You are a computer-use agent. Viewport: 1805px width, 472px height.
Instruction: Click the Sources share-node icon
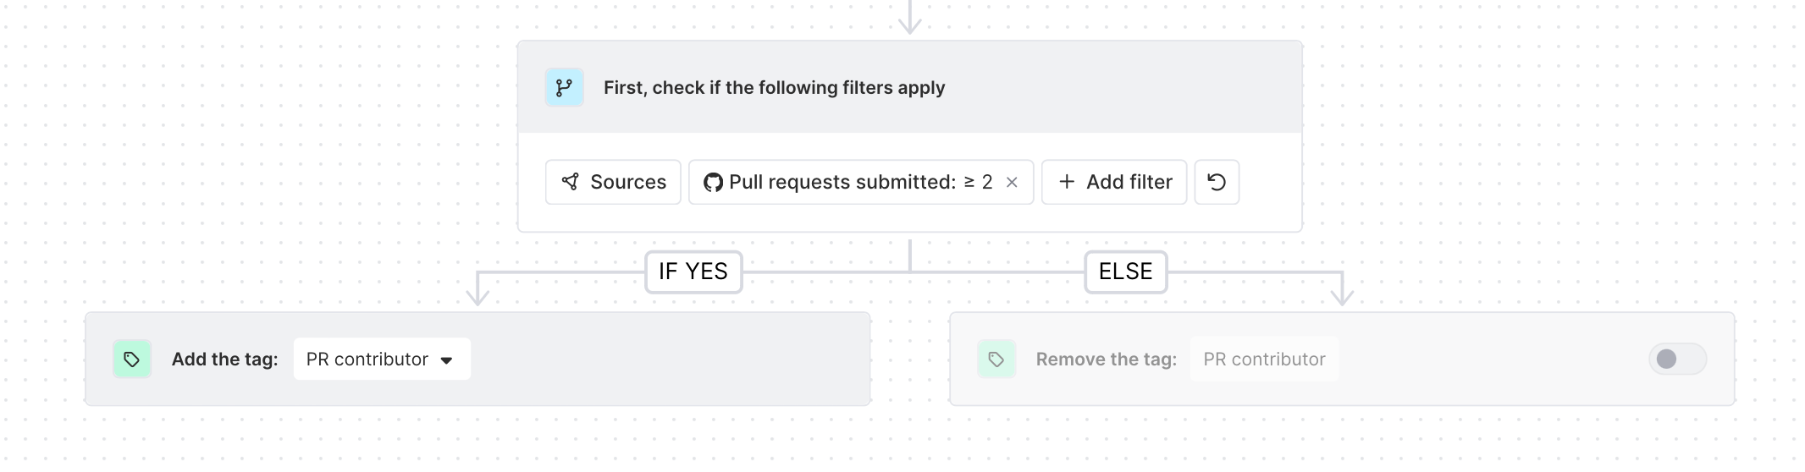[571, 182]
